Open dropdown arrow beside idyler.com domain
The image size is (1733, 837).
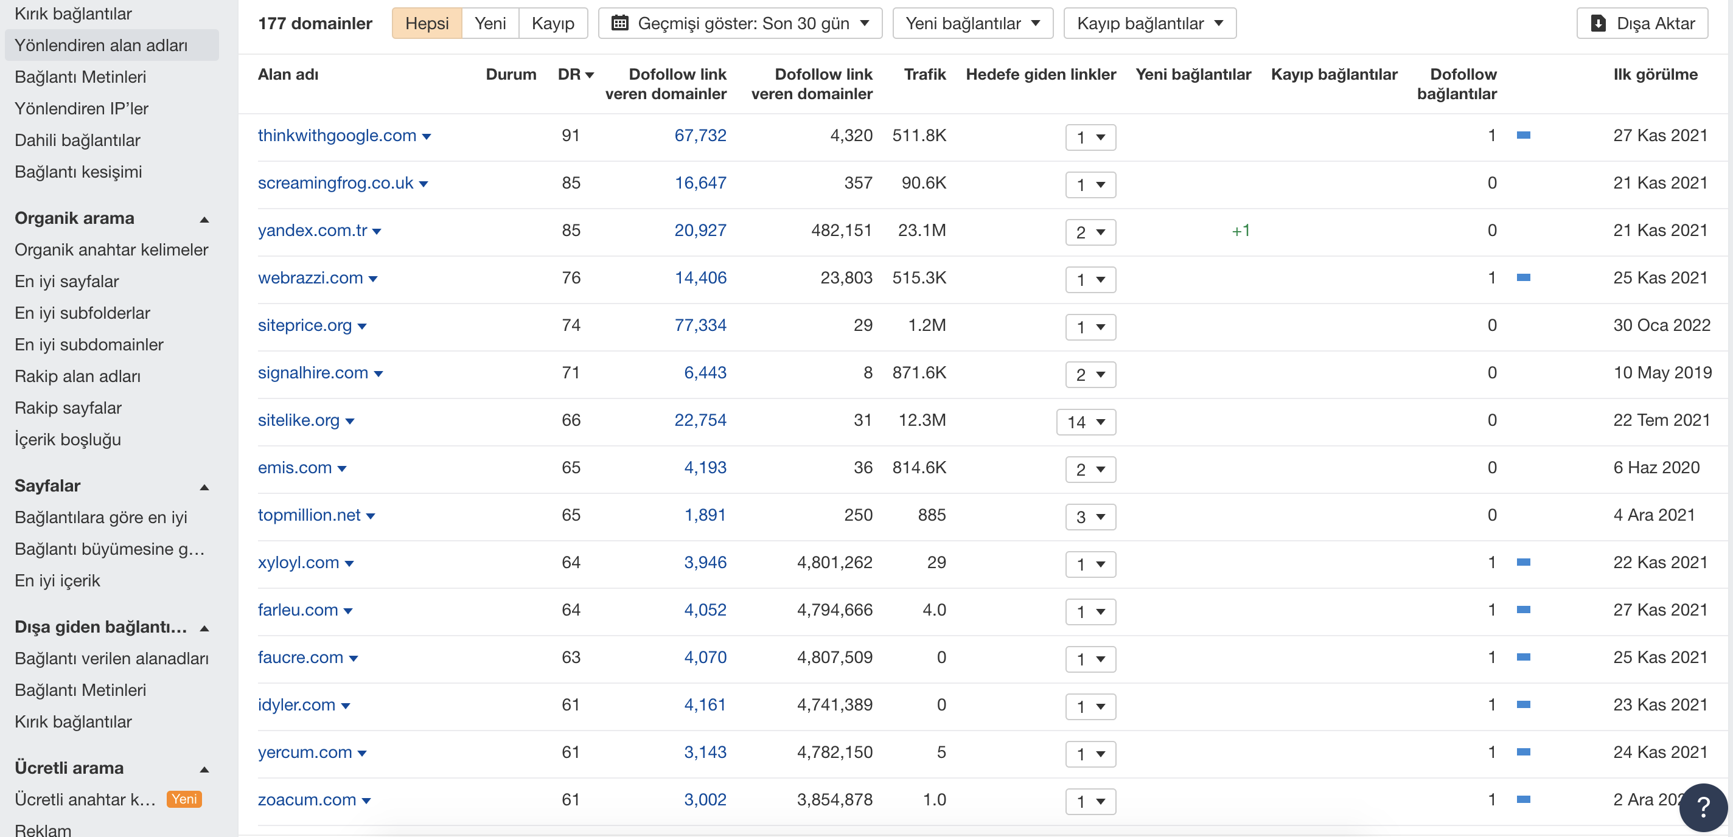[346, 706]
